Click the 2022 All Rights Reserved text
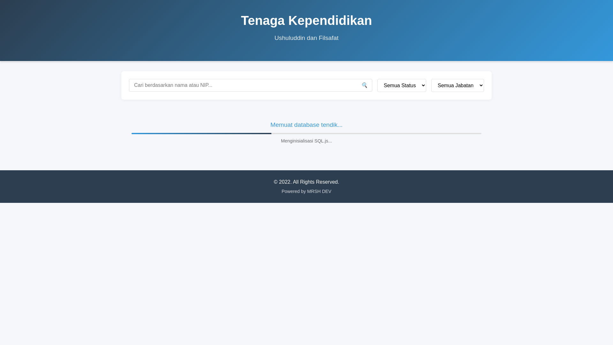Screen dimensions: 613x345 (x=306, y=182)
